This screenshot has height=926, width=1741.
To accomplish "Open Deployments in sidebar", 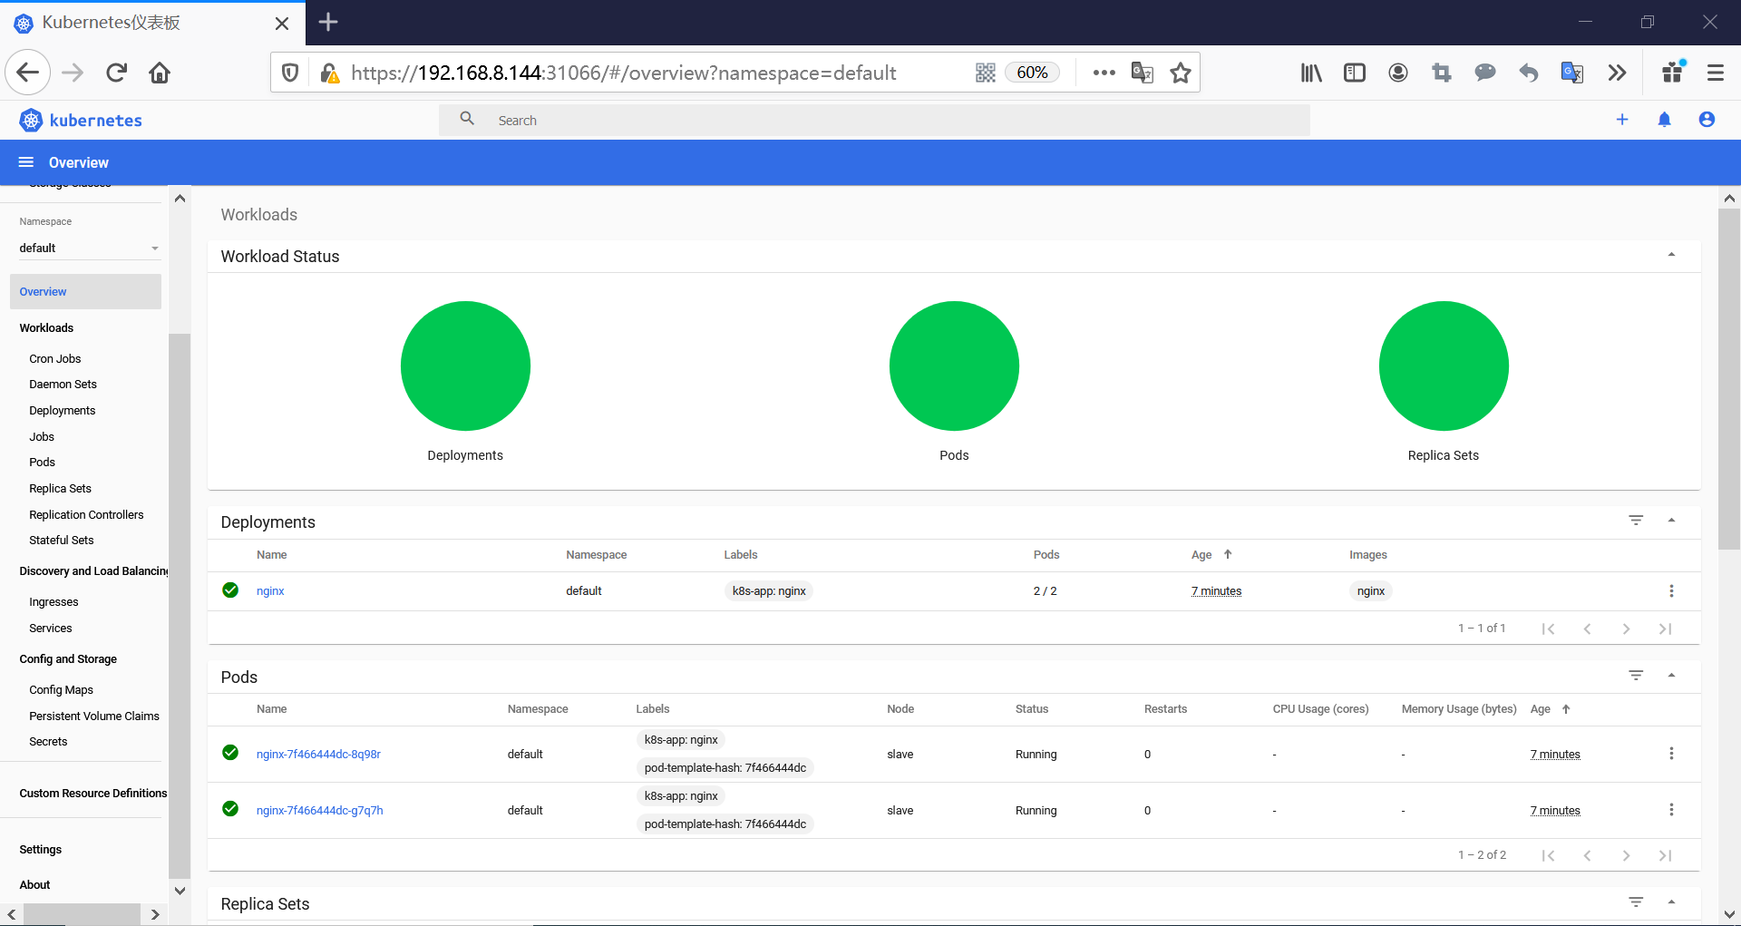I will 62,411.
